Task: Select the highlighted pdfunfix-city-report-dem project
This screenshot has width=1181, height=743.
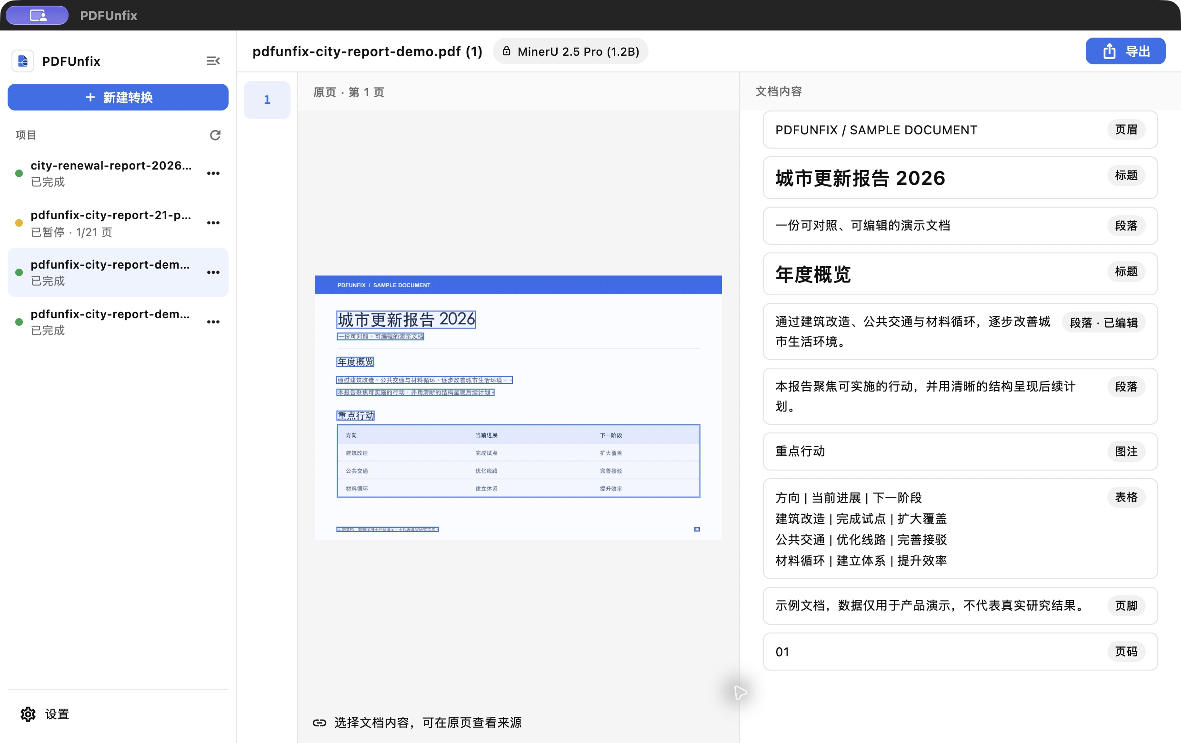Action: pyautogui.click(x=118, y=272)
